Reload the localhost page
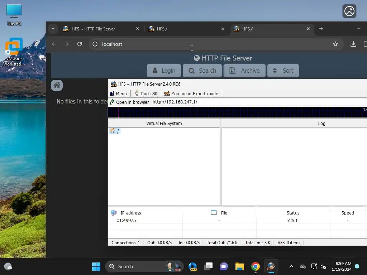Screen dimensions: 367x275 (x=80, y=44)
